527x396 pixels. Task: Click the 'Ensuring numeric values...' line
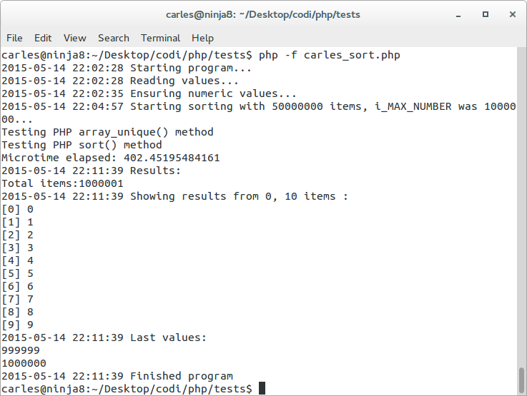click(x=149, y=93)
